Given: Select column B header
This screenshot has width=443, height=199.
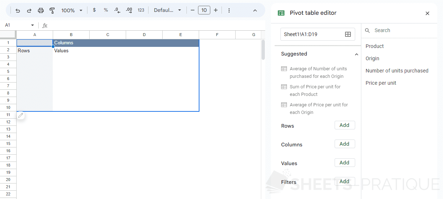Looking at the screenshot, I should (71, 35).
